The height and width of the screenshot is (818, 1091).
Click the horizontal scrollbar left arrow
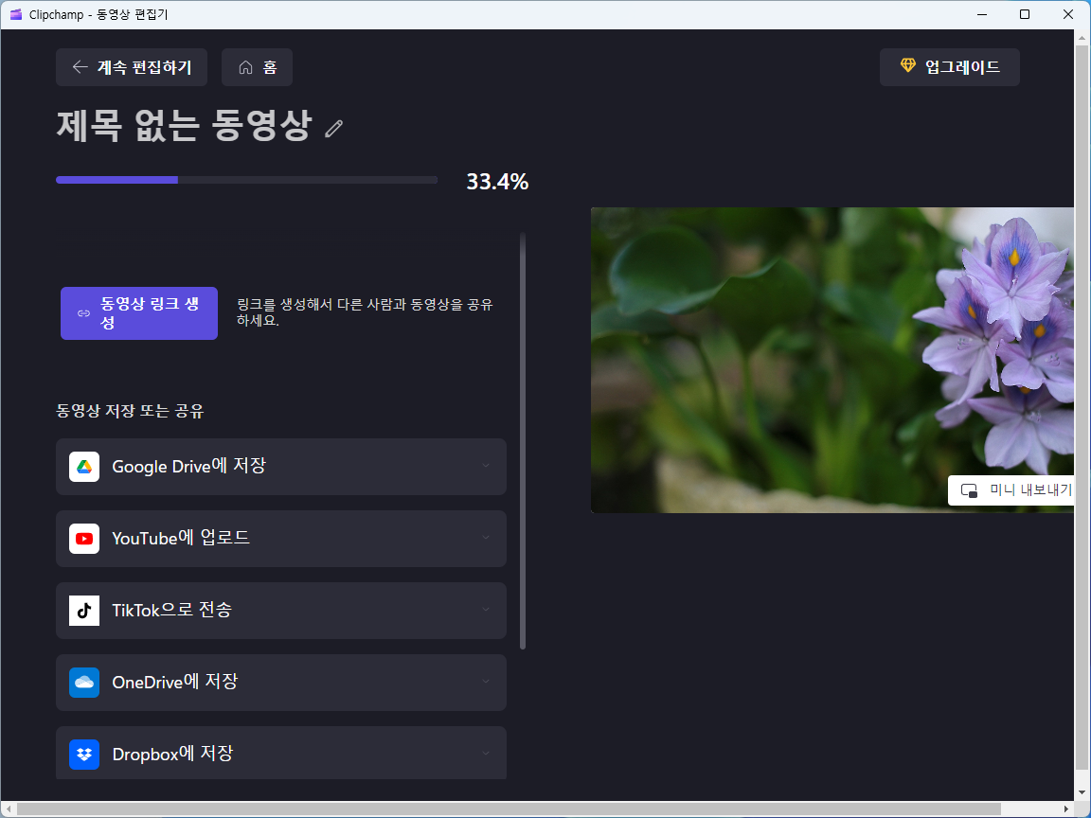pyautogui.click(x=9, y=809)
